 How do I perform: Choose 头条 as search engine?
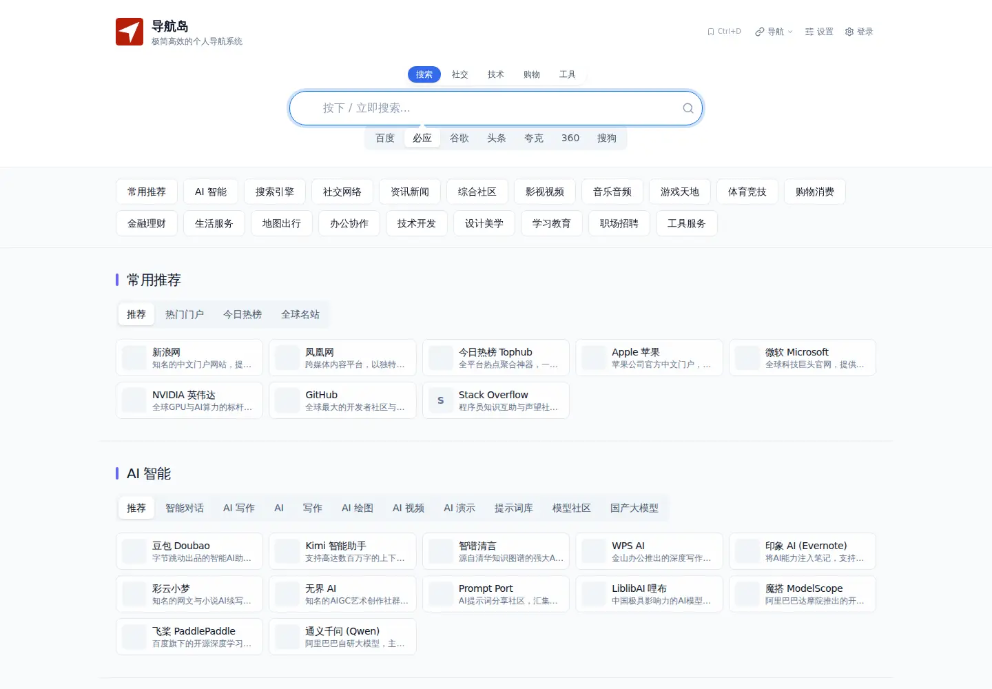point(497,138)
